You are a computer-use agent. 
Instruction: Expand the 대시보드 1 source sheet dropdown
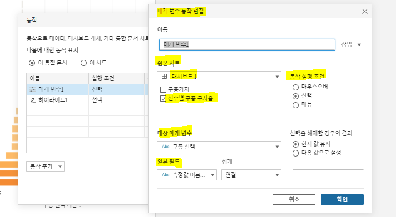[219, 77]
